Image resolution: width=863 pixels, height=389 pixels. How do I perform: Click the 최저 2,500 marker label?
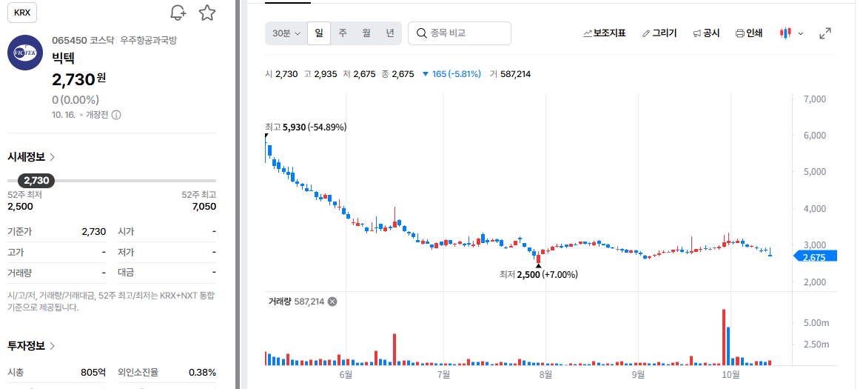pyautogui.click(x=539, y=274)
